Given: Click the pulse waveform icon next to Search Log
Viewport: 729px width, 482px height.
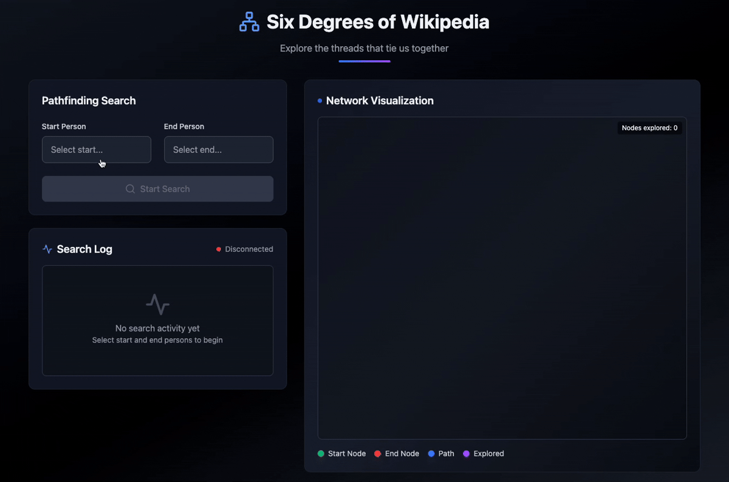Looking at the screenshot, I should (x=47, y=249).
